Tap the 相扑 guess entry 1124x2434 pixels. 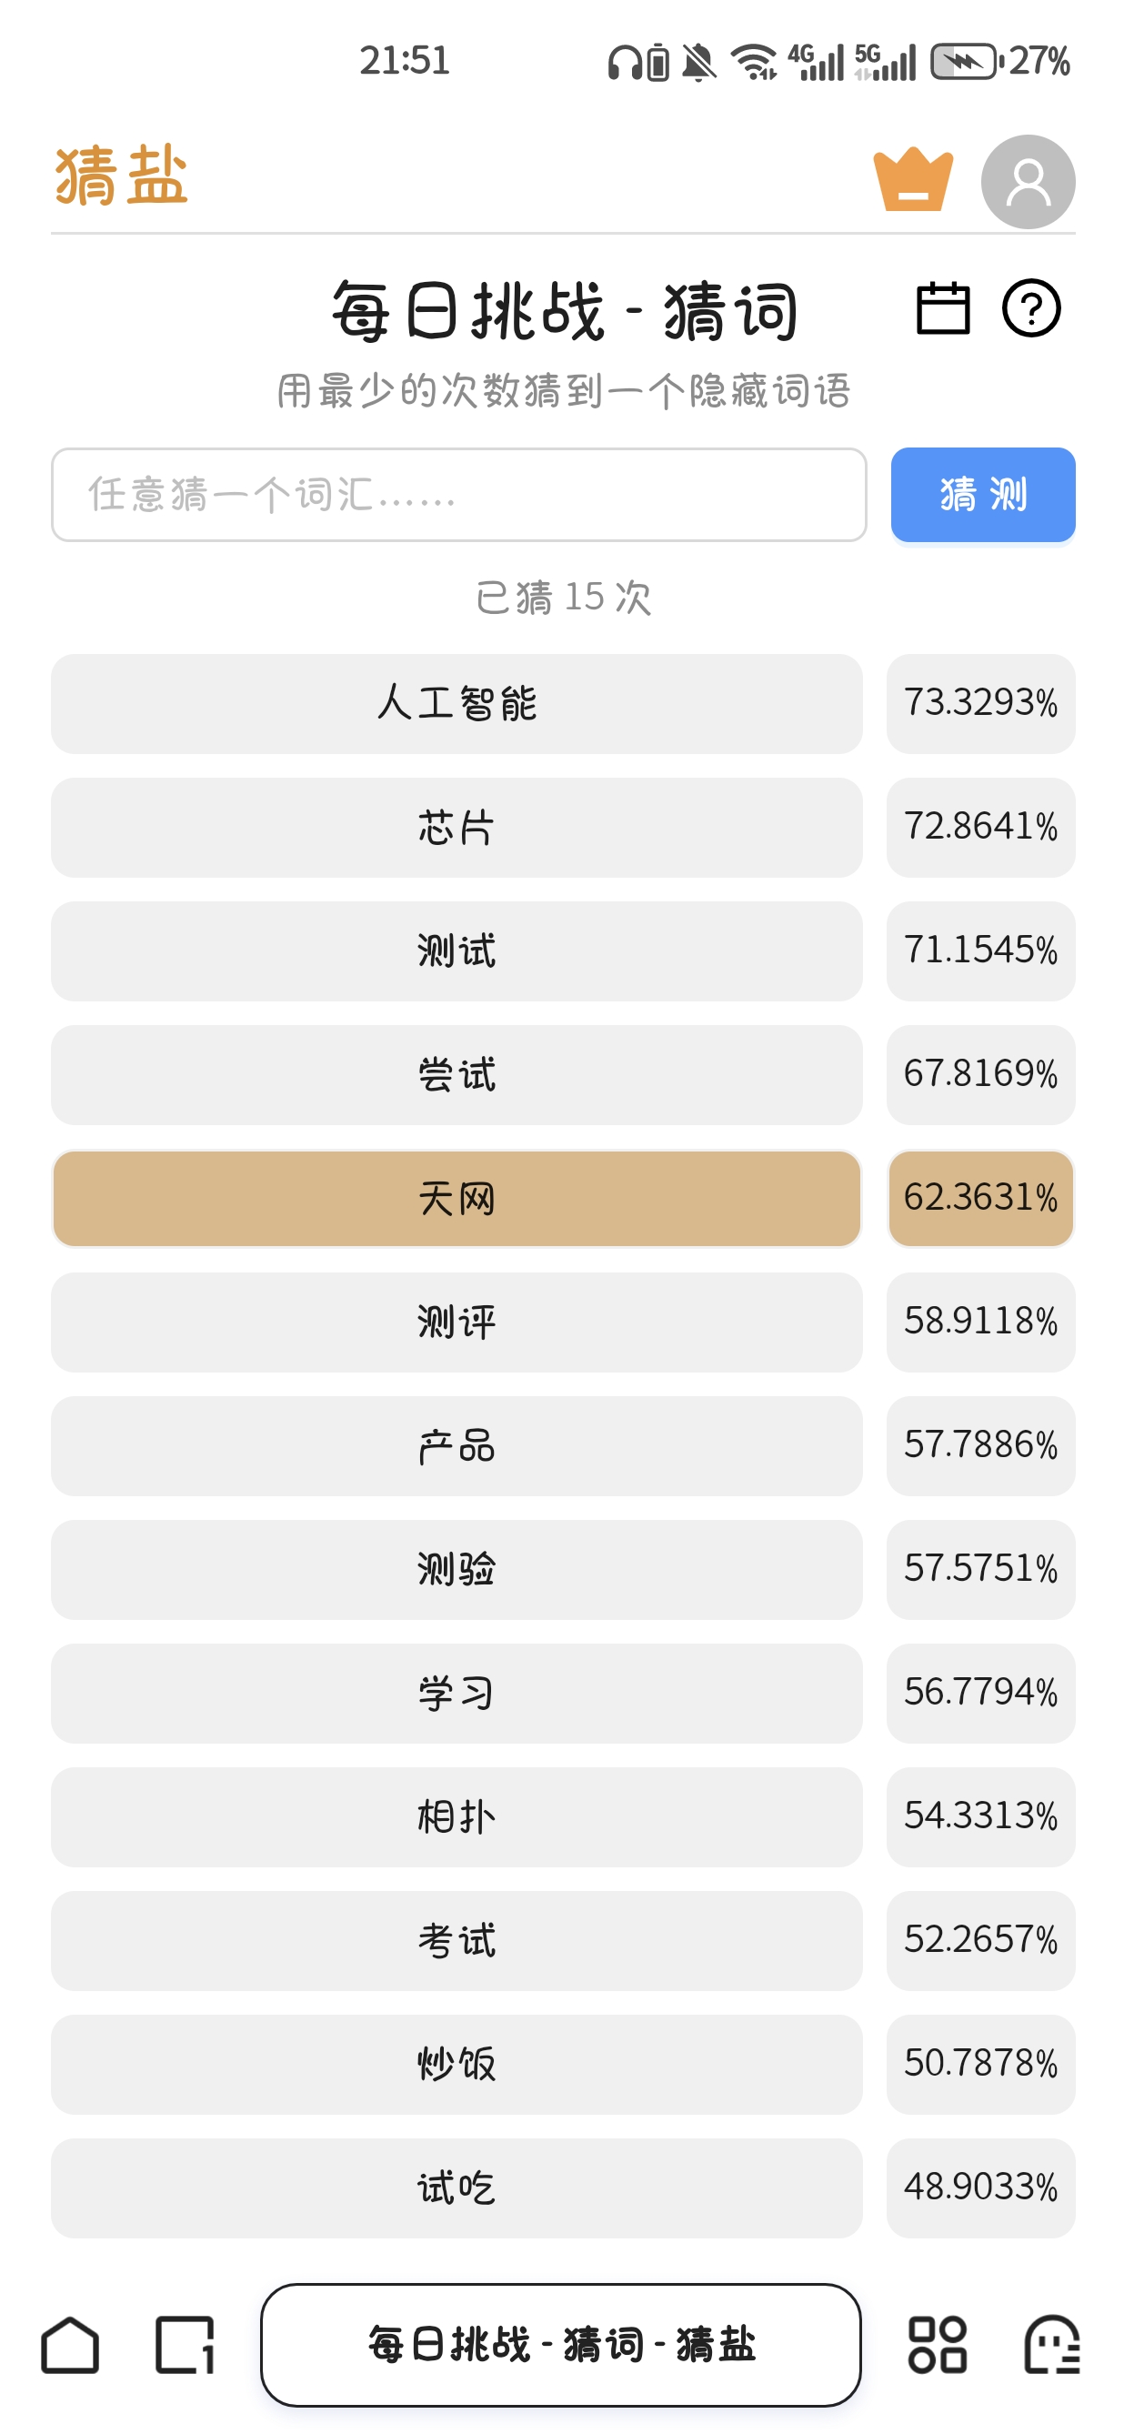457,1817
